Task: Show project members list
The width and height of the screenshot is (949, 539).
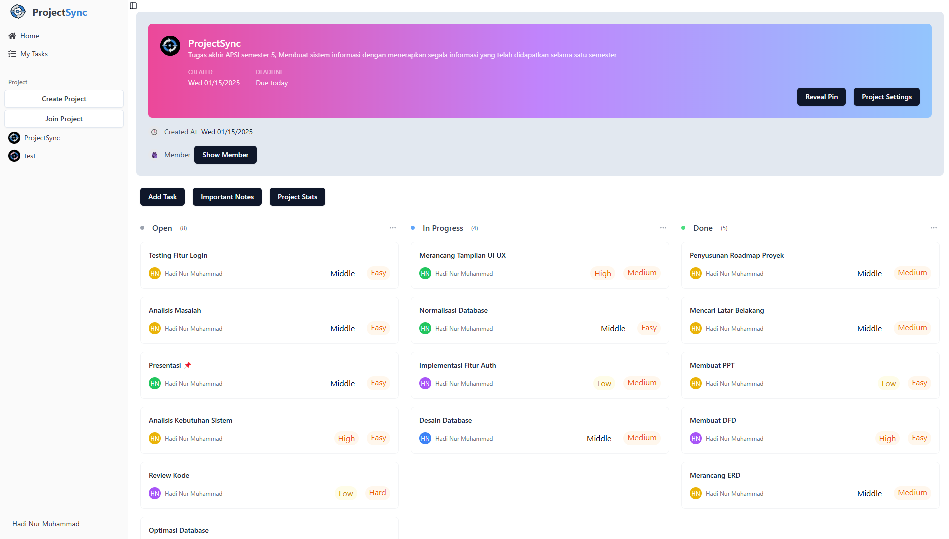Action: pos(225,155)
